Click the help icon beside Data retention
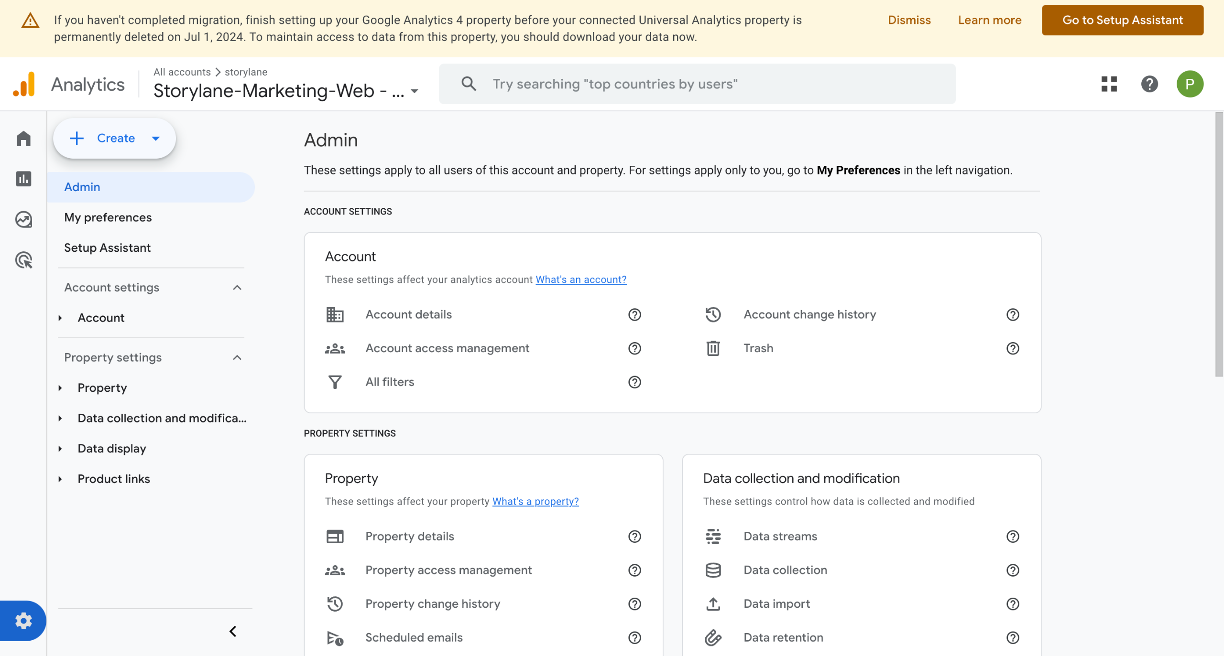 tap(1013, 638)
